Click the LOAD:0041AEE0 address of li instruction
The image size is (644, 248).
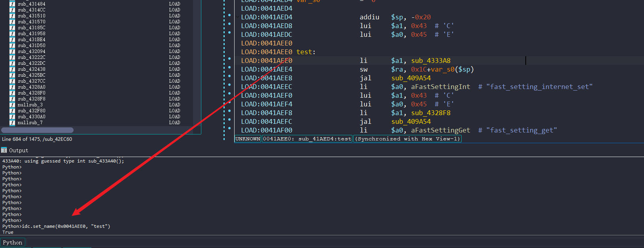coord(267,61)
